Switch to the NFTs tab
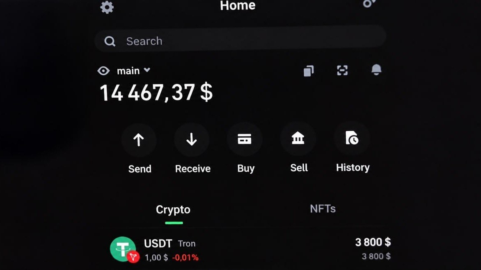This screenshot has width=481, height=270. point(323,209)
